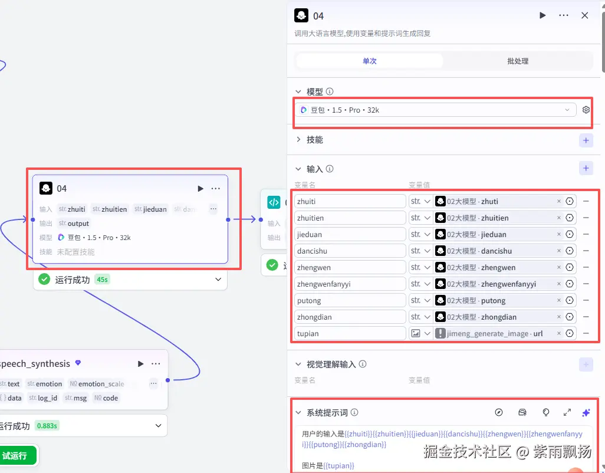Expand the 运行成功 45s result
The width and height of the screenshot is (605, 473).
point(218,280)
